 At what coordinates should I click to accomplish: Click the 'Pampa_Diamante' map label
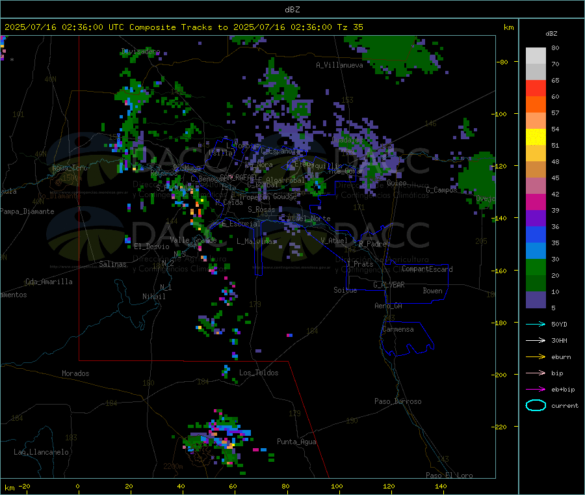[x=27, y=211]
